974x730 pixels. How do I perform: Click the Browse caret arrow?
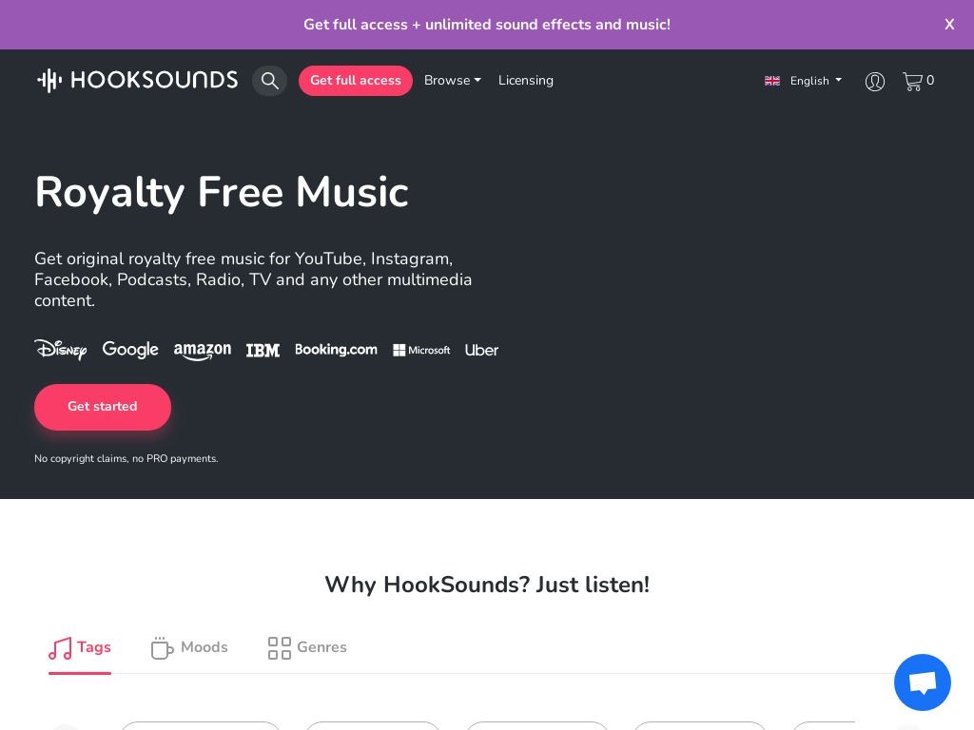(477, 80)
